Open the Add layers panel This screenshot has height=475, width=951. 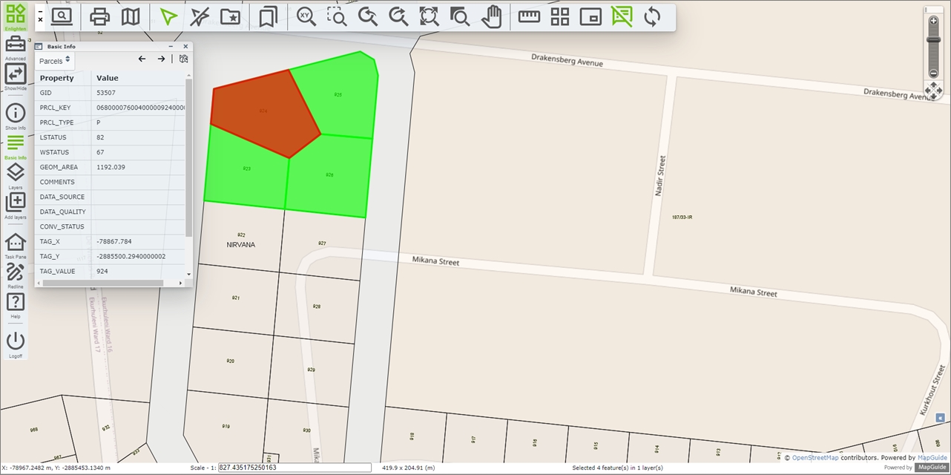tap(15, 203)
